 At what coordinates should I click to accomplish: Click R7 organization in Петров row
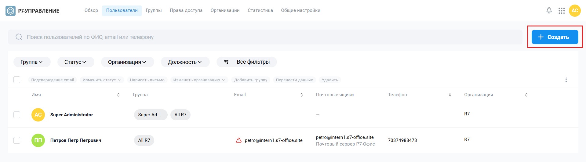467,139
